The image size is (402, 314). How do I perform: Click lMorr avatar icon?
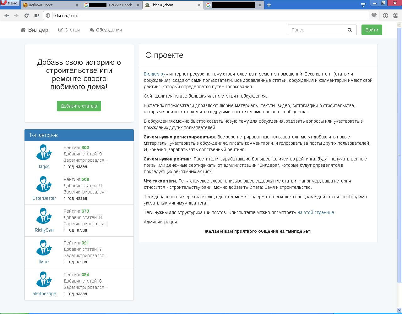(x=44, y=248)
